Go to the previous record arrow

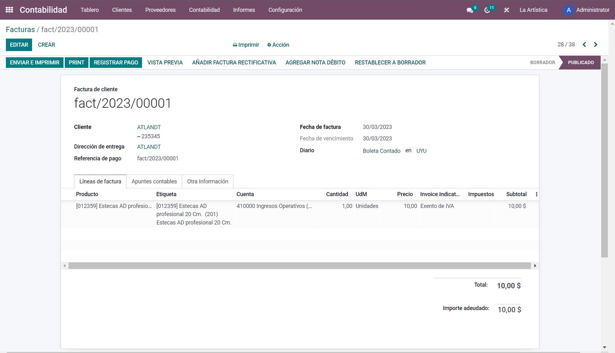tap(584, 45)
